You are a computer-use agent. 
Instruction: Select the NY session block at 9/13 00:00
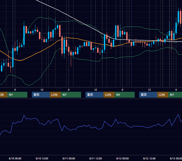coord(175,95)
